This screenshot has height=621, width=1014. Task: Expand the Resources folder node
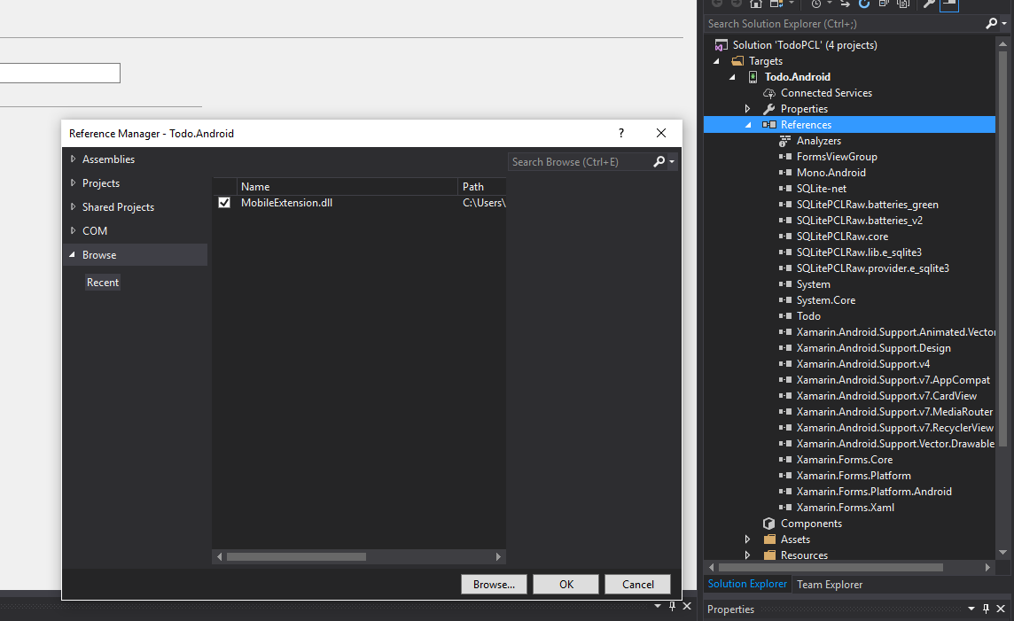747,555
